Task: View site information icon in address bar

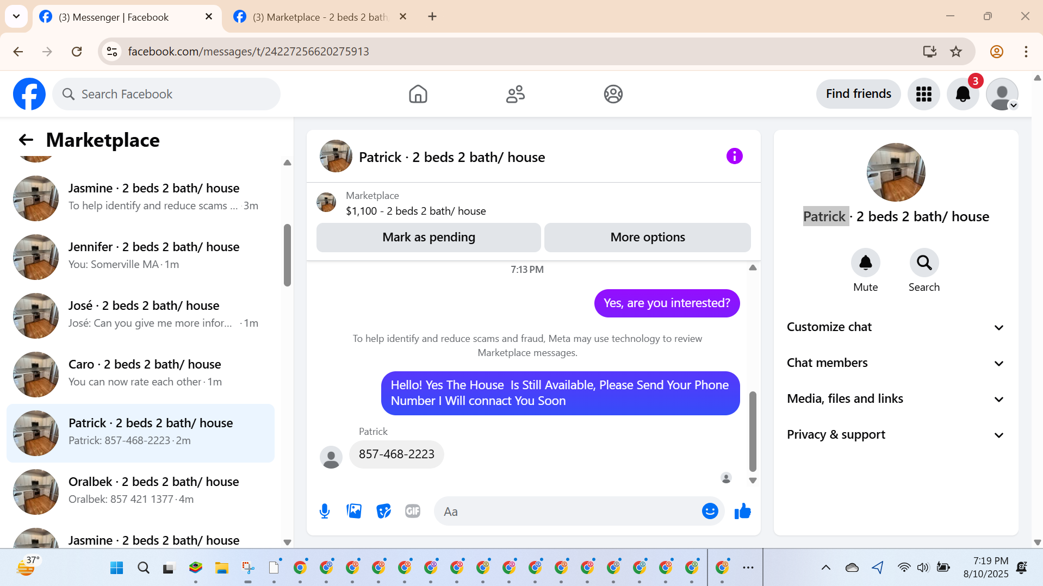Action: click(x=112, y=52)
